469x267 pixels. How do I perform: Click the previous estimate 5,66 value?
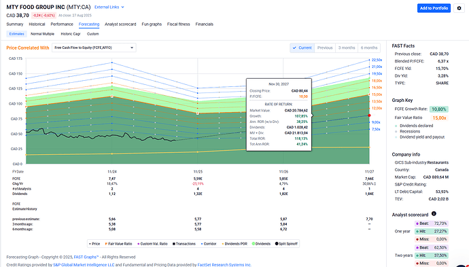(x=112, y=219)
